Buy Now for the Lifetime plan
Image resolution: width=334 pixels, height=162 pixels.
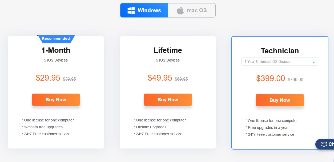pyautogui.click(x=168, y=99)
